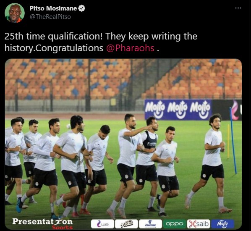The height and width of the screenshot is (231, 251).
Task: Click the Tiger sponsor logo
Action: pos(126,224)
